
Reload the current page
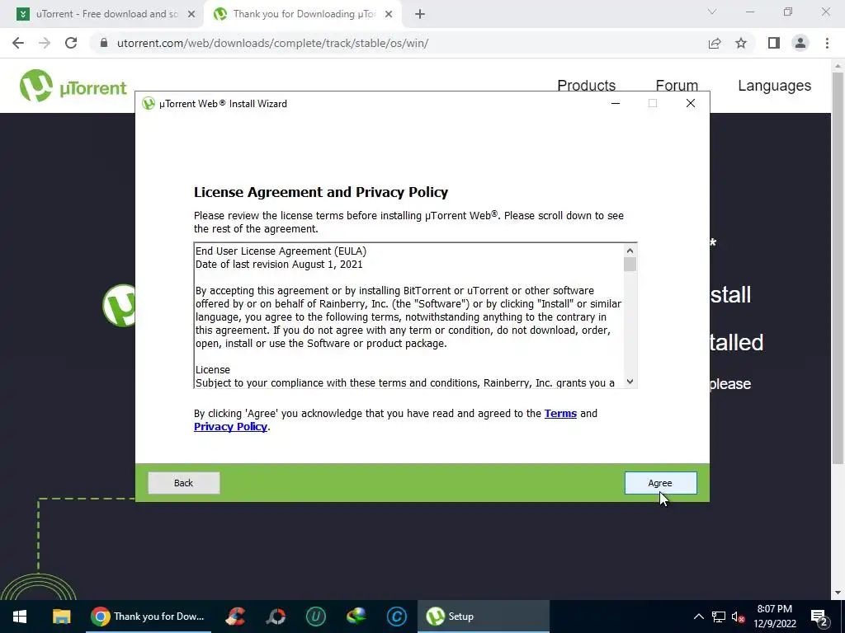pos(71,43)
